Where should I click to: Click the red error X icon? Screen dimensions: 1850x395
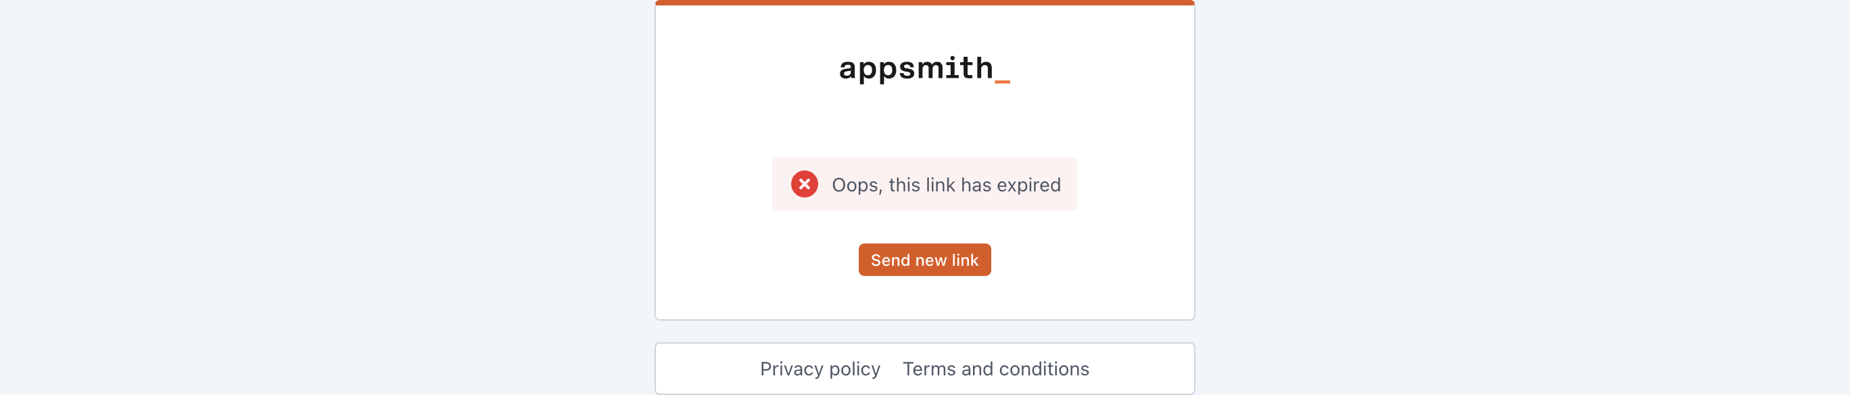pyautogui.click(x=805, y=185)
